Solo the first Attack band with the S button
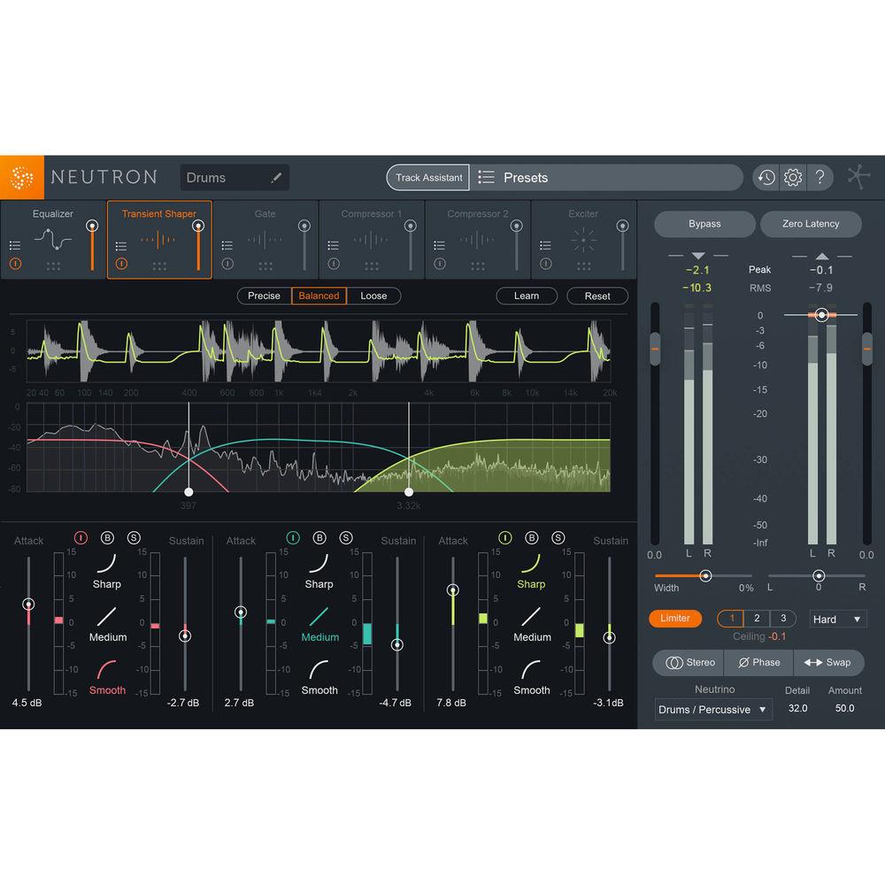 pos(134,537)
